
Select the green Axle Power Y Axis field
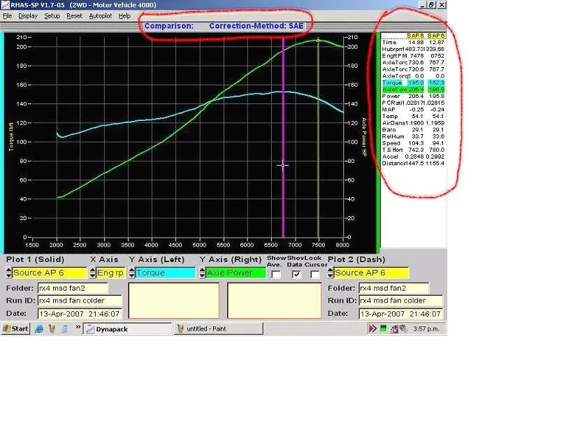(x=236, y=273)
